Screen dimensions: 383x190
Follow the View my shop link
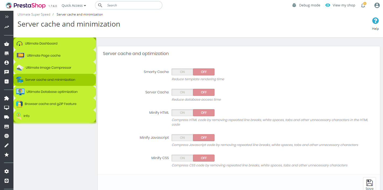340,5
